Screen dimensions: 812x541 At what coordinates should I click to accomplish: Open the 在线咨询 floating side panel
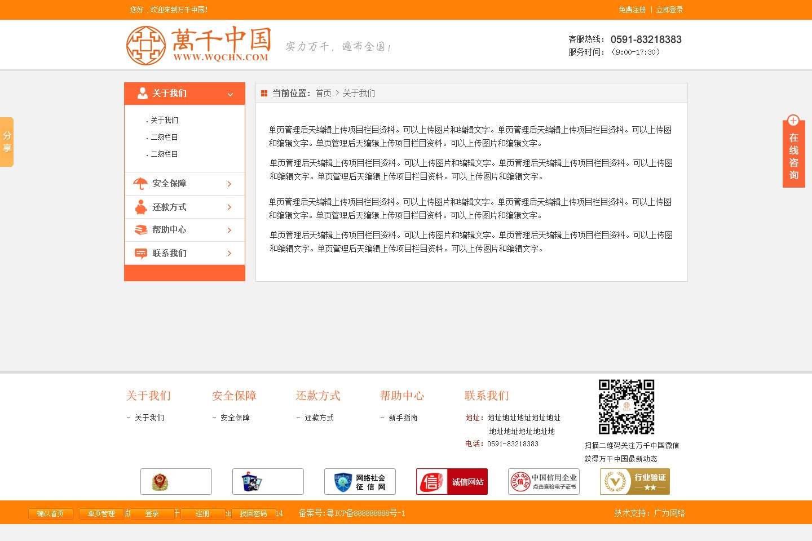[x=793, y=153]
